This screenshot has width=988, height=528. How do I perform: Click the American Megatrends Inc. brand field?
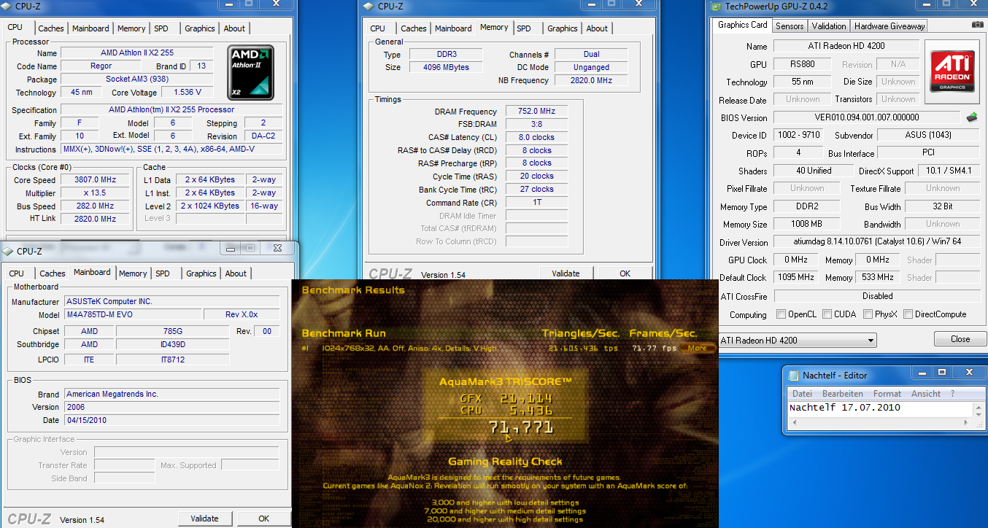click(x=171, y=394)
